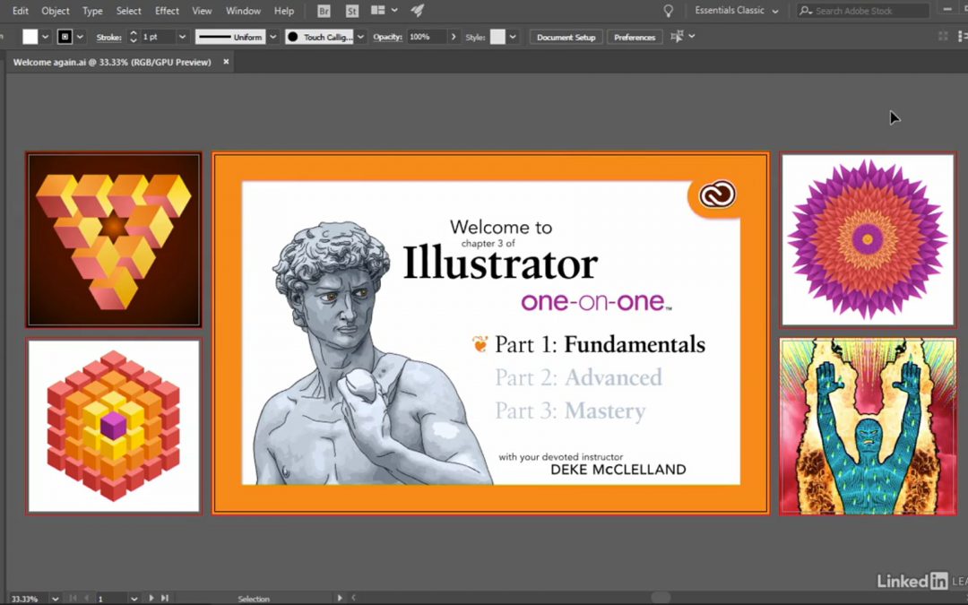Screen dimensions: 968x605
Task: Open the Uniform variable width profile dropdown
Action: coord(272,37)
